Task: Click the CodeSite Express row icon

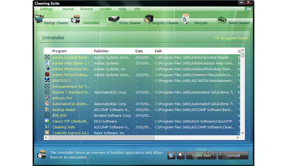Action: 47,132
